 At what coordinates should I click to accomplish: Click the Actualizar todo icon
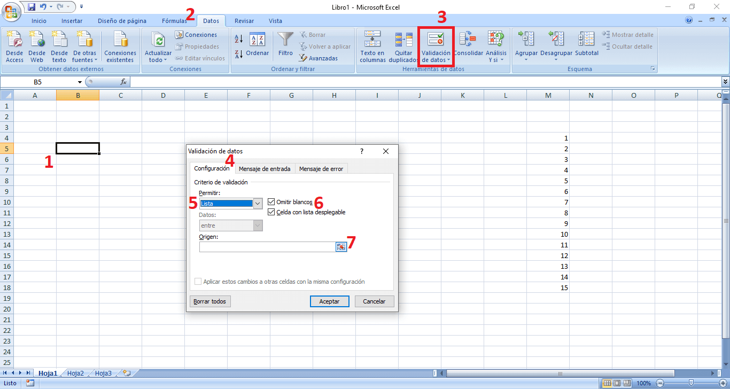pyautogui.click(x=158, y=40)
